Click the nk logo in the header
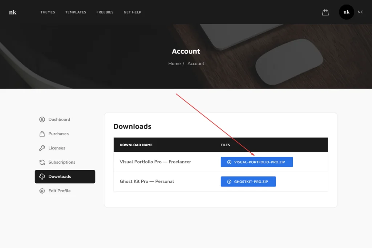 pyautogui.click(x=13, y=12)
